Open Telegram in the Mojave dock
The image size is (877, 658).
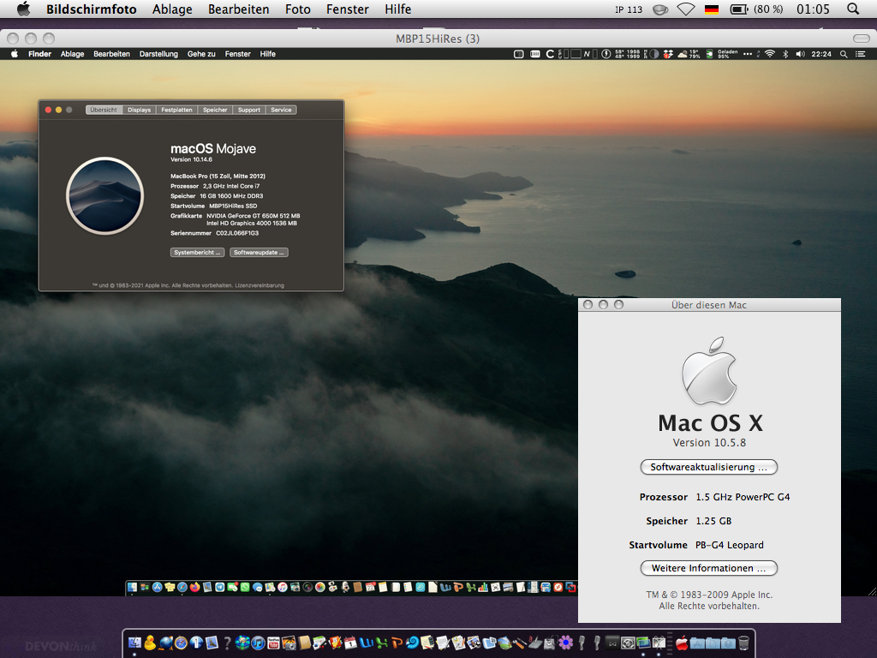pos(220,587)
